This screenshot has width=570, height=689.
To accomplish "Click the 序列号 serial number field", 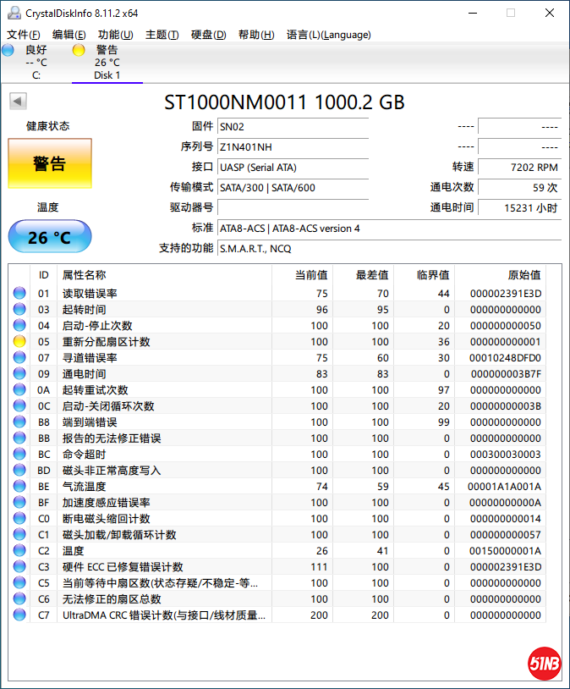I will point(293,146).
